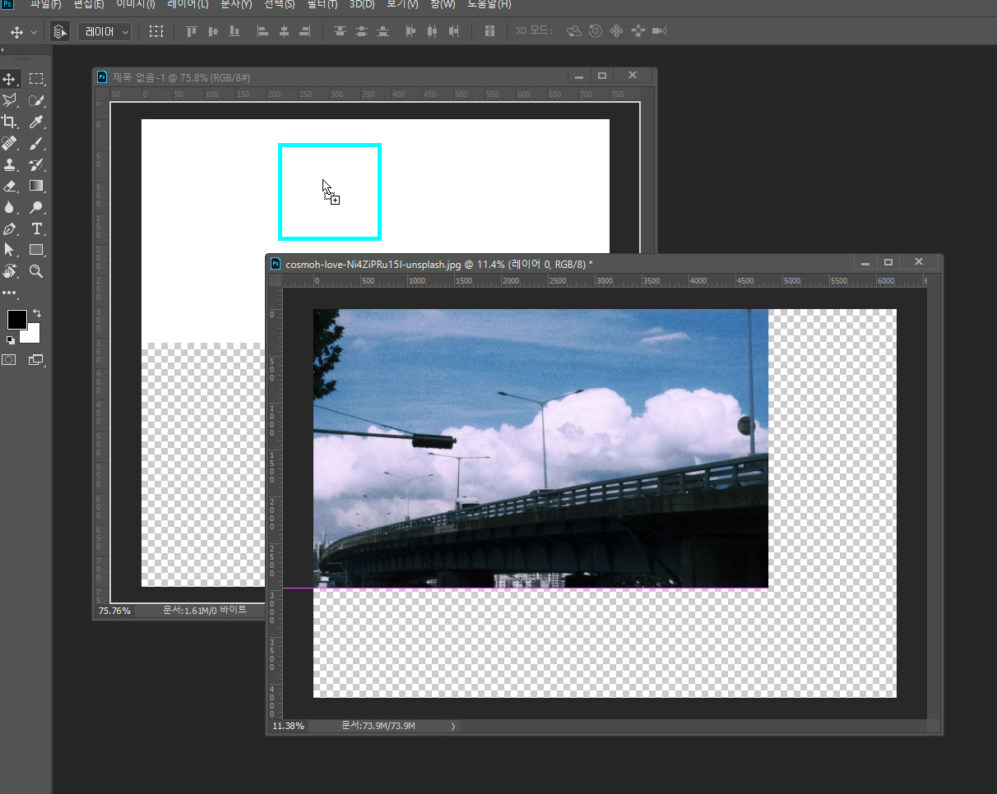The height and width of the screenshot is (794, 997).
Task: Align horizontal centers in options bar
Action: tap(285, 31)
